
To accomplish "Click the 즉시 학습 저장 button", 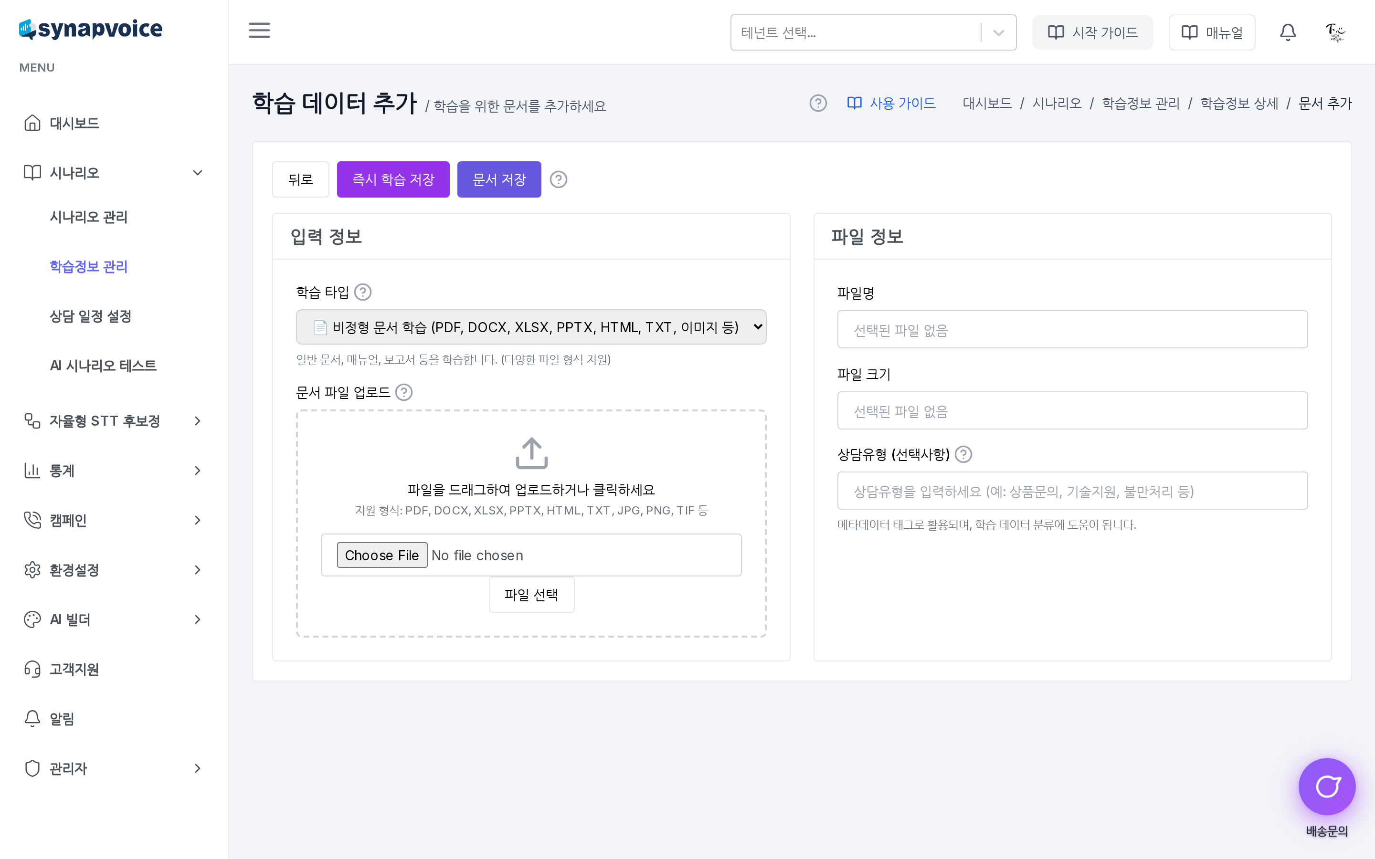I will click(x=393, y=179).
